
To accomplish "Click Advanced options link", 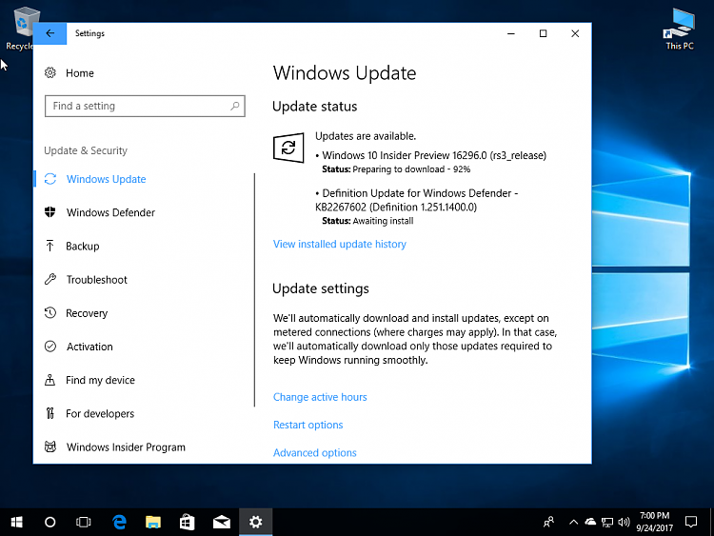I will tap(315, 452).
